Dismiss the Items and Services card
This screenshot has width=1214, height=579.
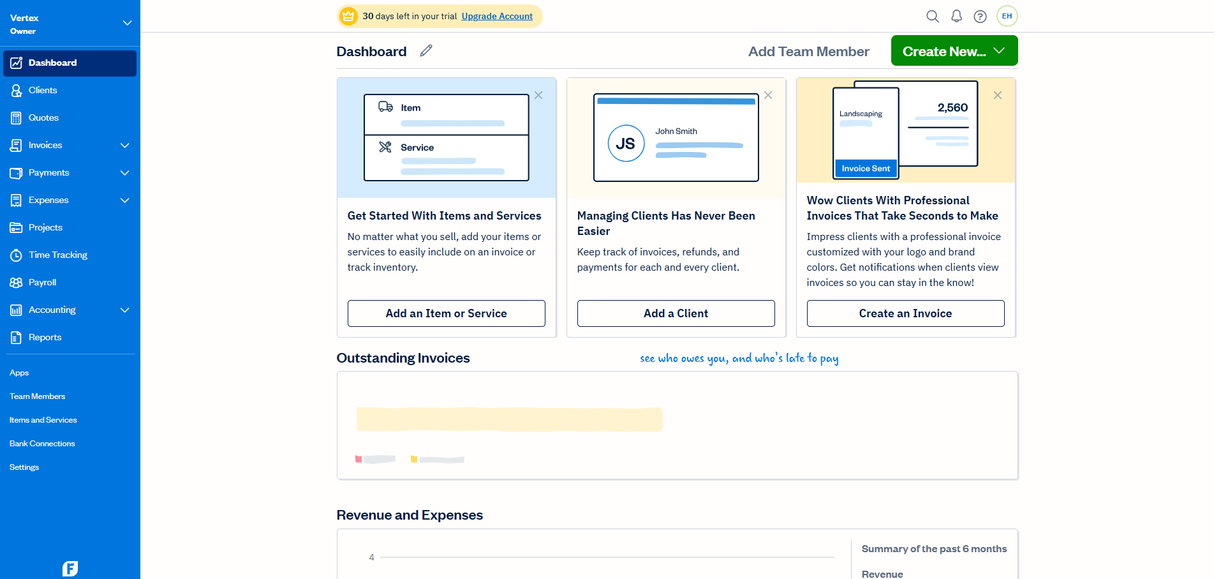point(538,95)
